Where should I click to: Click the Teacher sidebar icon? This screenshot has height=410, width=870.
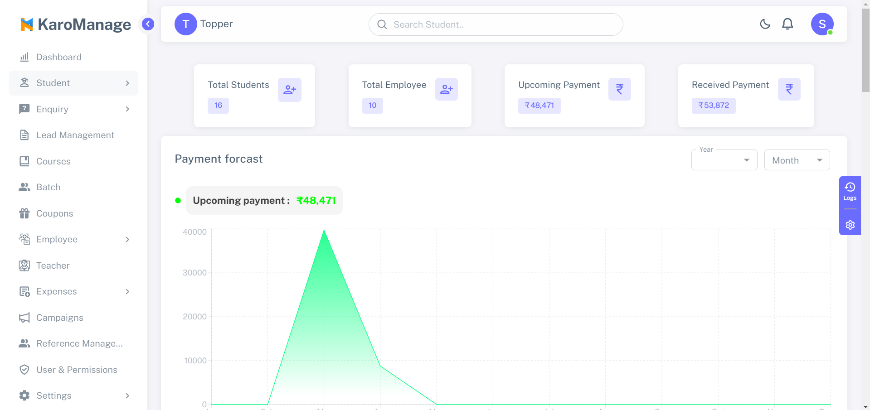24,265
